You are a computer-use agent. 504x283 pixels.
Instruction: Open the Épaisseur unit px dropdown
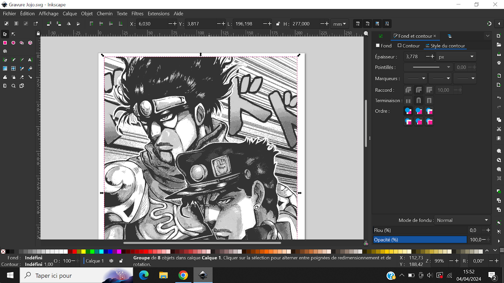click(x=456, y=57)
